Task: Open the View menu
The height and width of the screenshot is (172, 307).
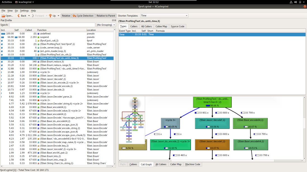Action: click(10, 11)
